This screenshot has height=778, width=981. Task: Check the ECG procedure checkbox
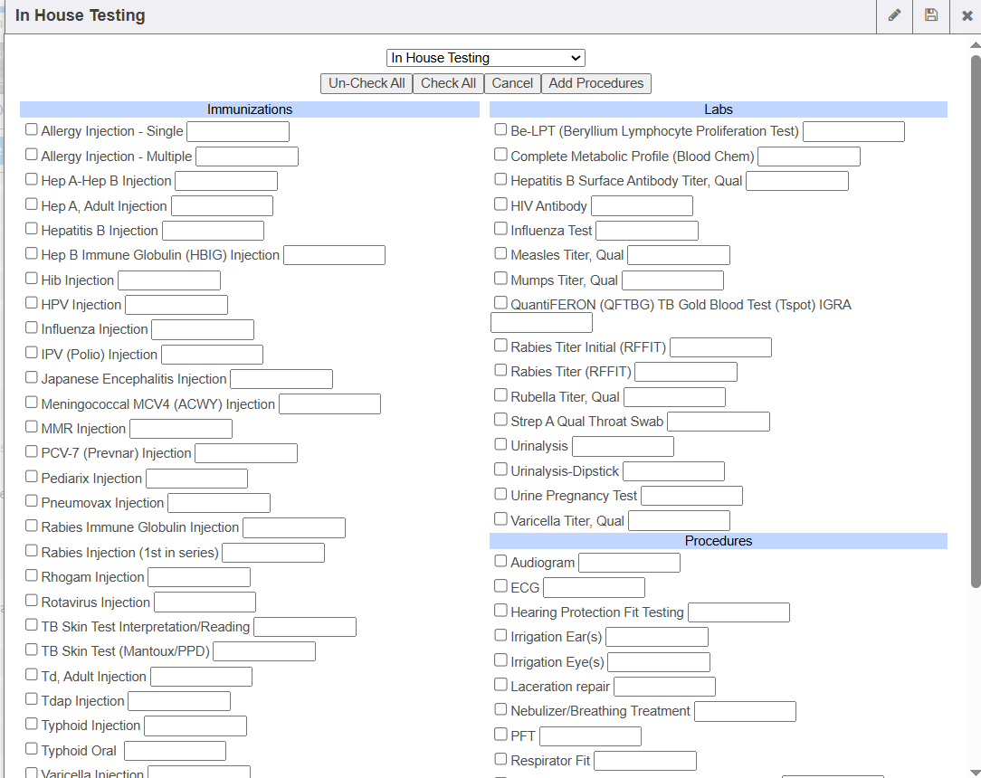(500, 586)
